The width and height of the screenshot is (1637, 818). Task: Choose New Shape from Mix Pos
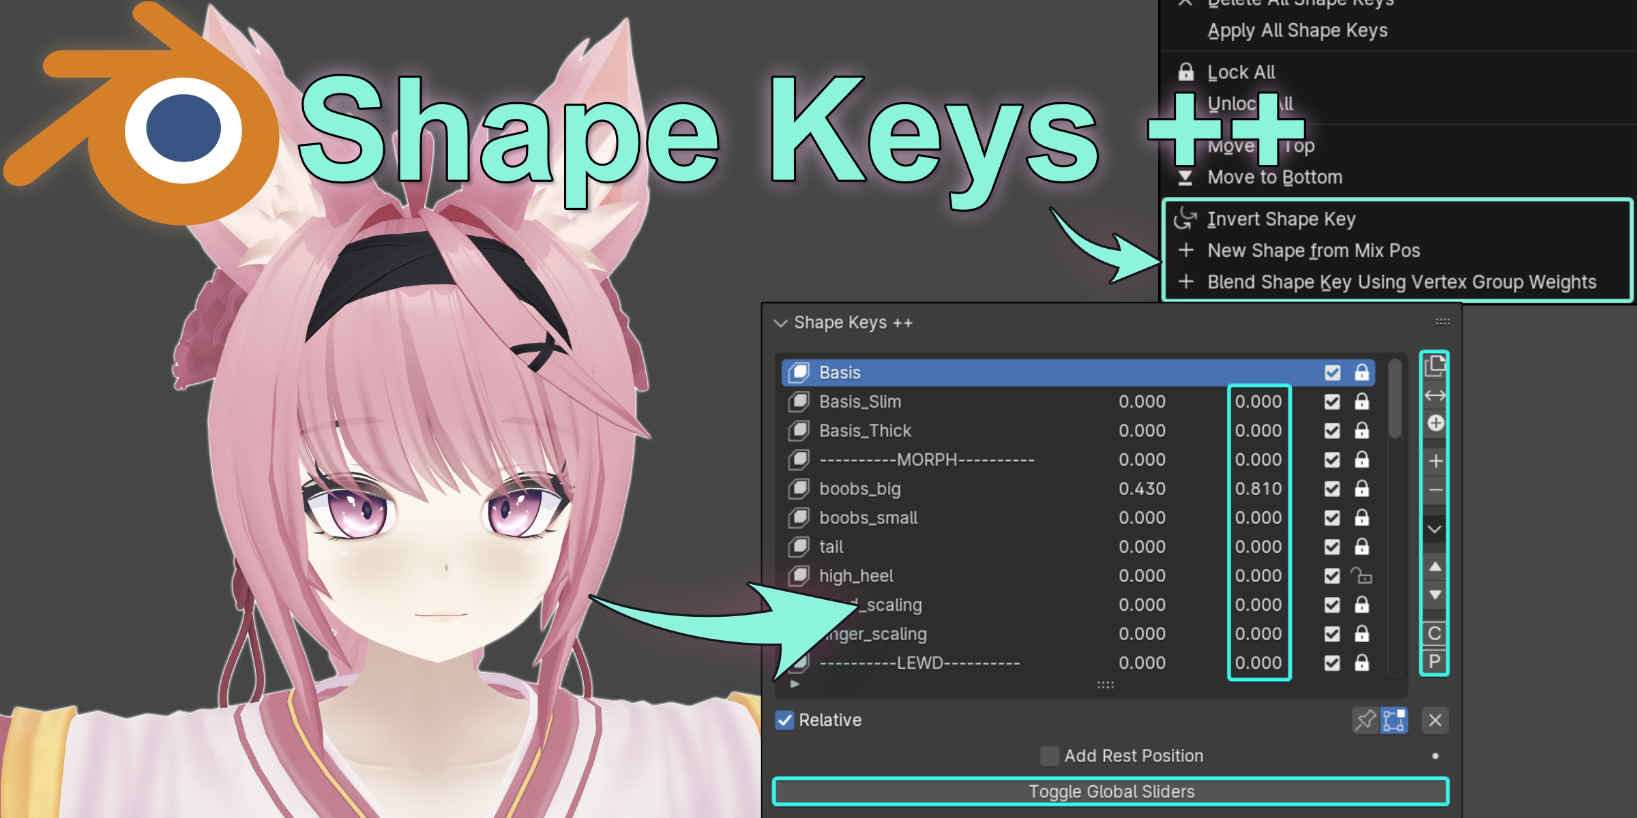pyautogui.click(x=1314, y=250)
